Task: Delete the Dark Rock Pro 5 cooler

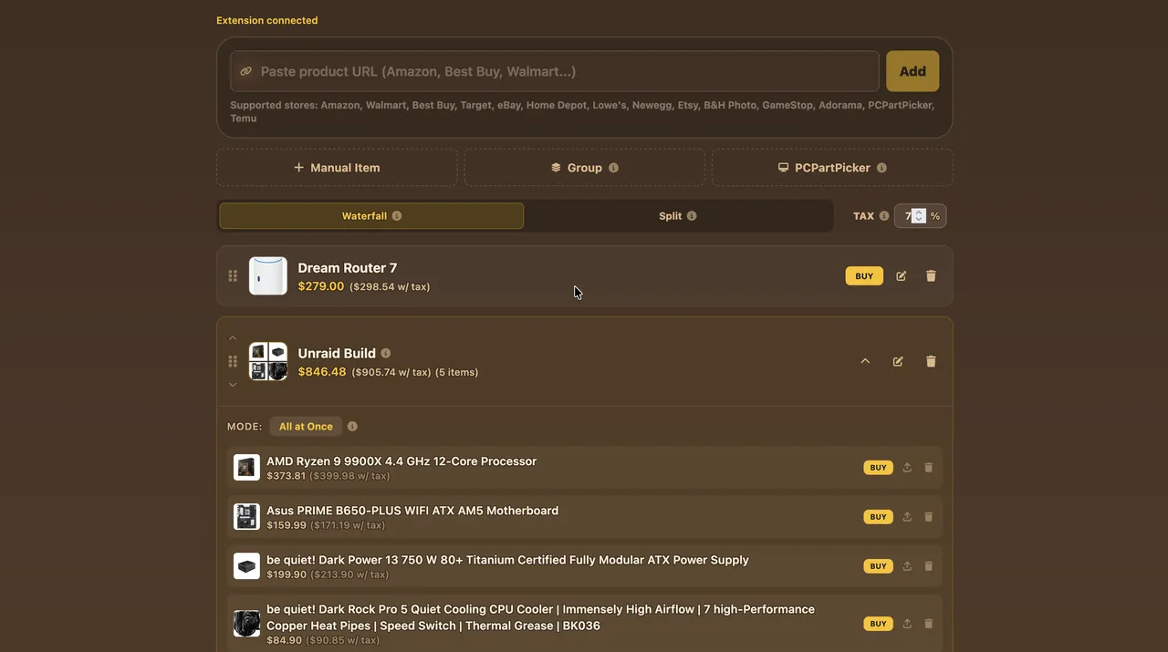Action: [929, 624]
